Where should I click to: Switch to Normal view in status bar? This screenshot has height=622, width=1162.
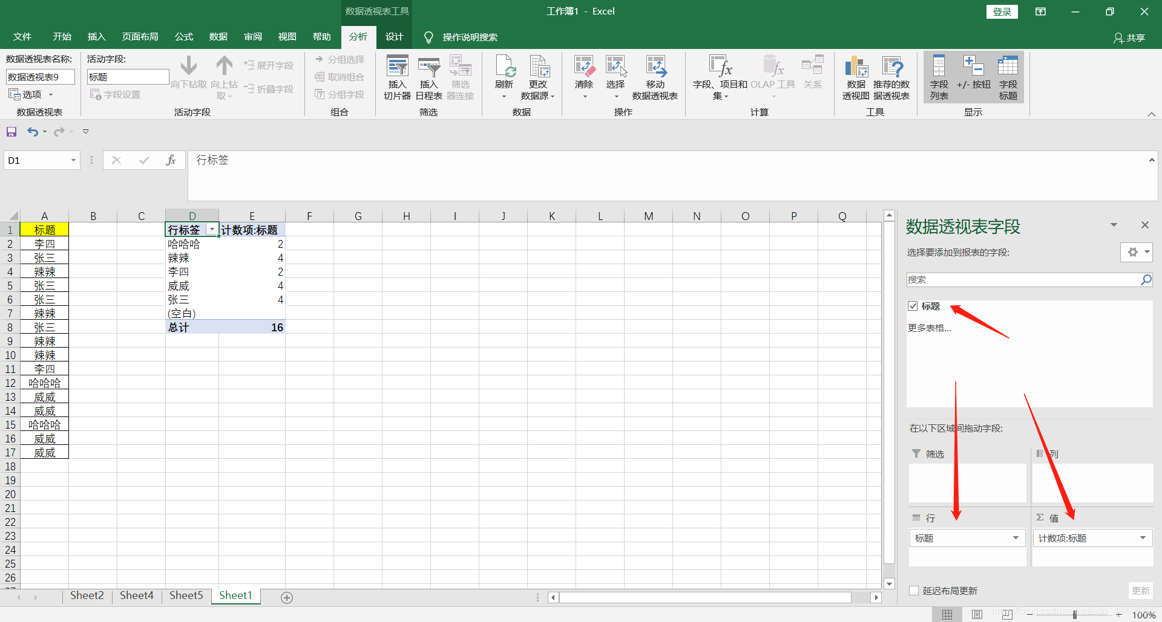pos(947,615)
